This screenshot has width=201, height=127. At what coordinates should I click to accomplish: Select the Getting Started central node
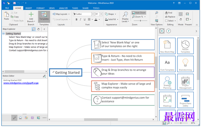coord(66,72)
